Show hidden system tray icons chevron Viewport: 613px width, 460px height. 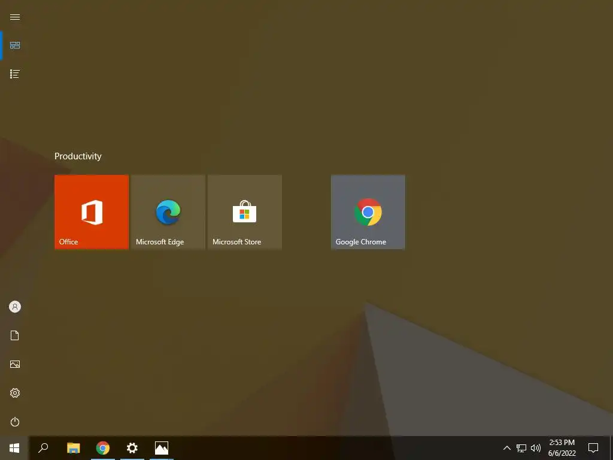point(506,448)
